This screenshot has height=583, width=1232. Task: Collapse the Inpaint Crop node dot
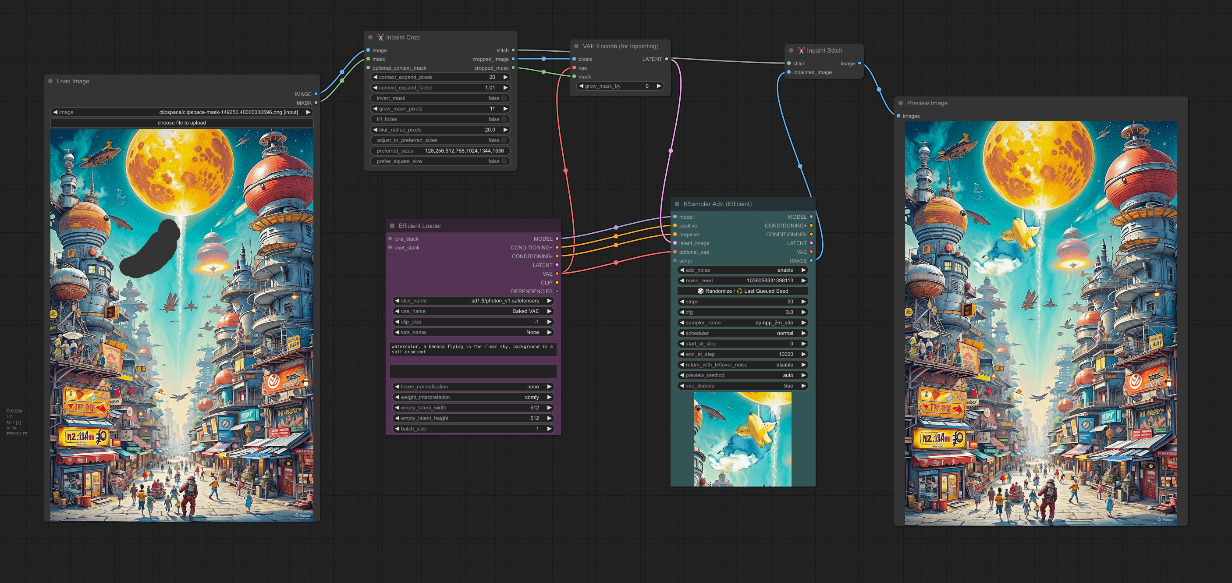click(x=370, y=37)
